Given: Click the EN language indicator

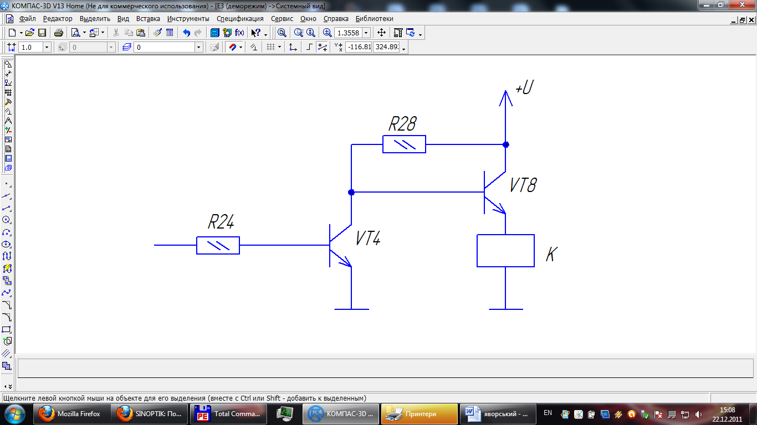Looking at the screenshot, I should click(548, 413).
